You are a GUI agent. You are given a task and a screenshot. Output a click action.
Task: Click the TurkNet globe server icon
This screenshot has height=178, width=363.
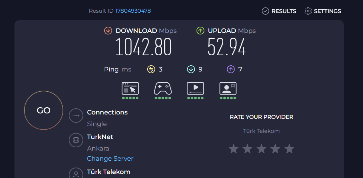(x=76, y=140)
